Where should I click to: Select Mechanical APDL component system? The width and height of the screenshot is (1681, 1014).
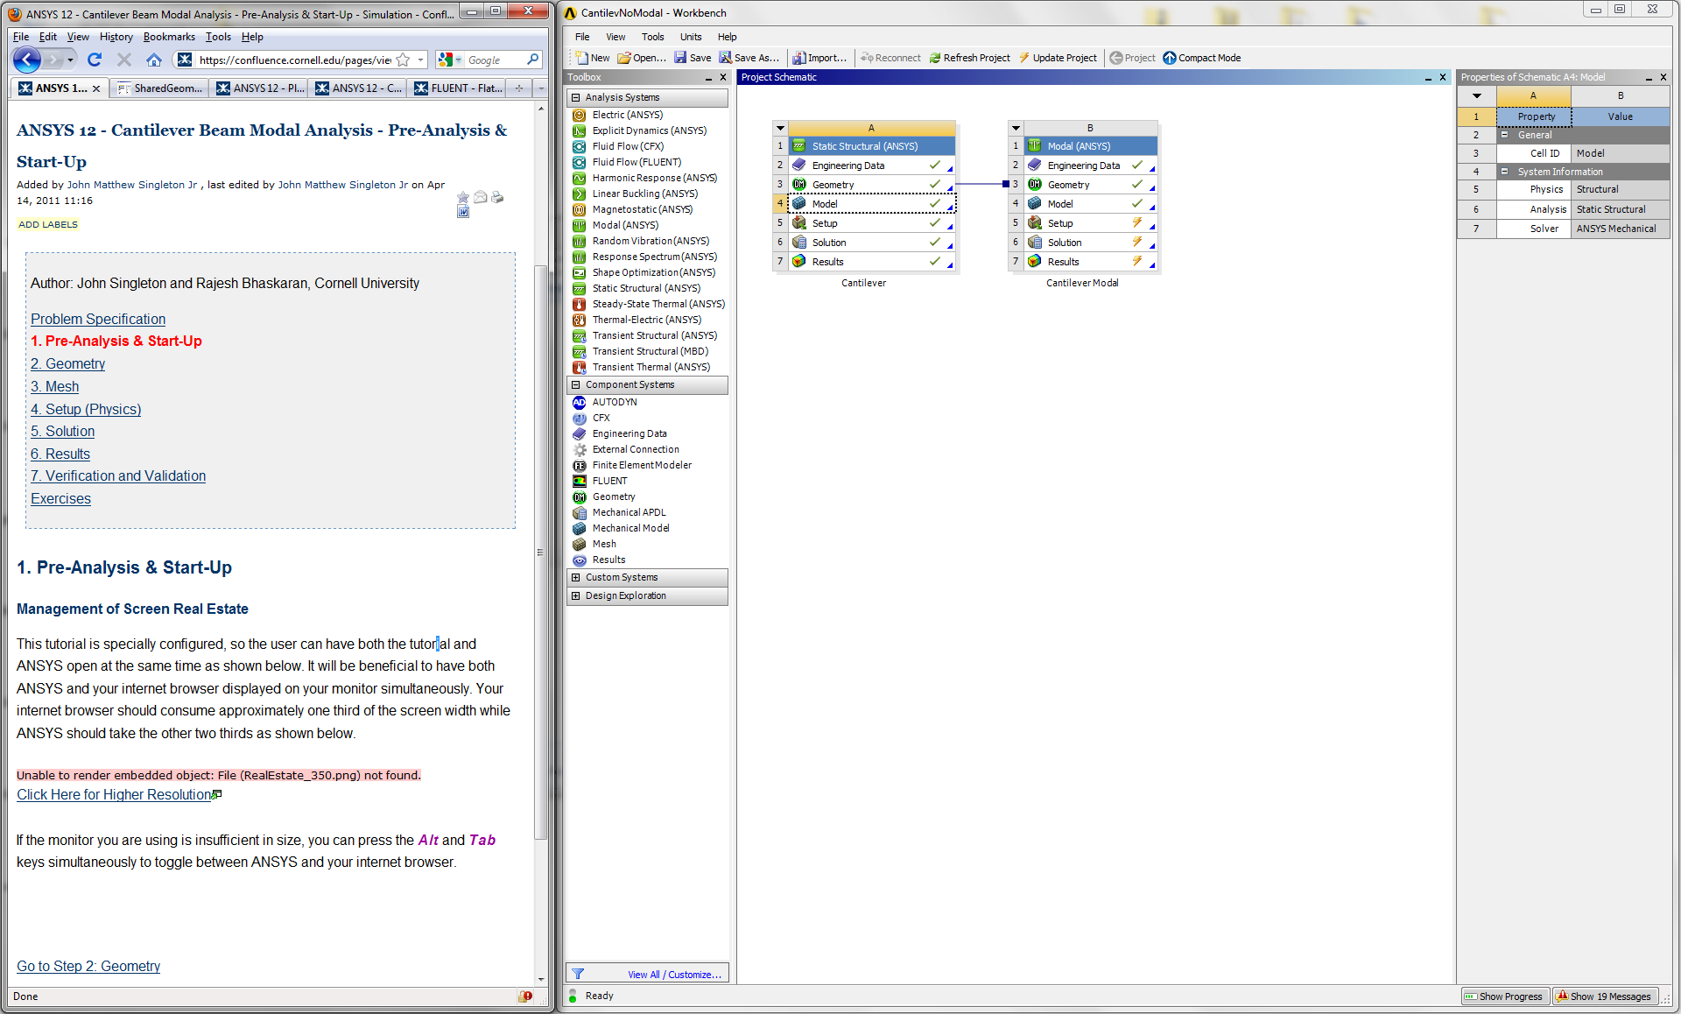click(x=629, y=512)
